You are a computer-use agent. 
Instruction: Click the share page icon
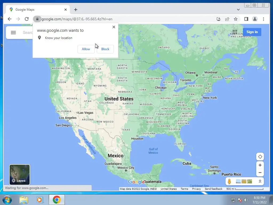227,19
